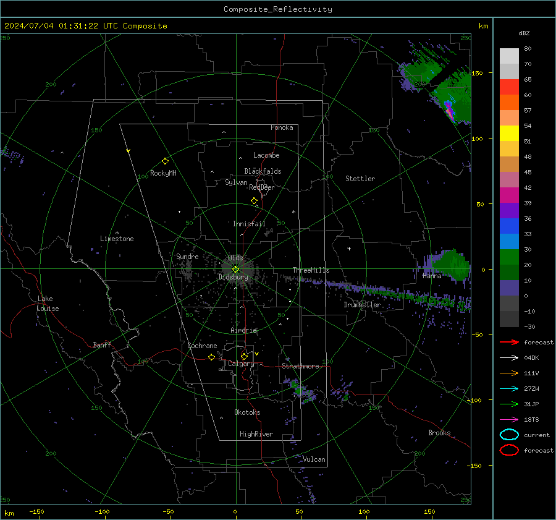Click the -150 tick on bottom axis
556x520 pixels.
click(x=36, y=511)
